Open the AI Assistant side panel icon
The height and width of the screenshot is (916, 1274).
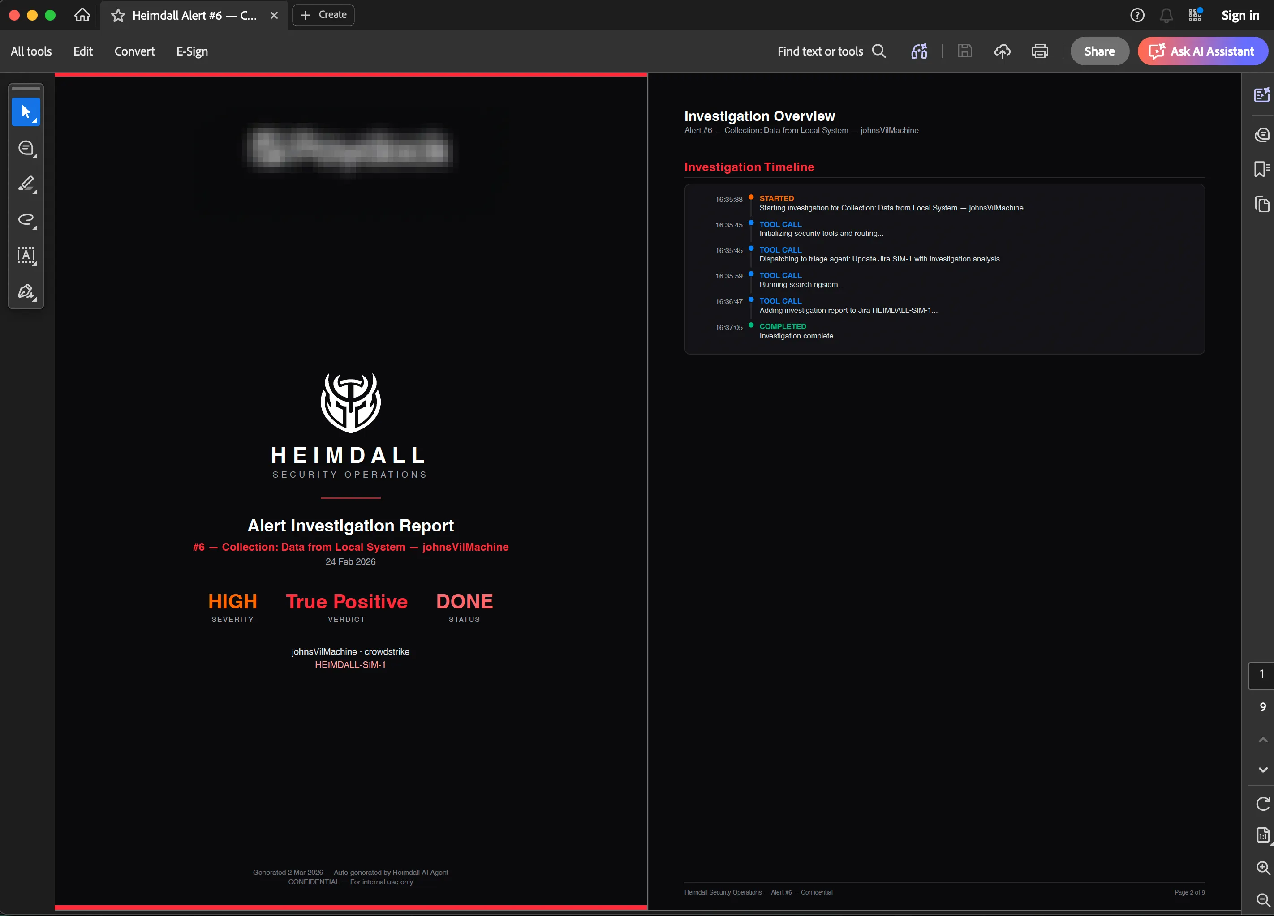[1261, 95]
